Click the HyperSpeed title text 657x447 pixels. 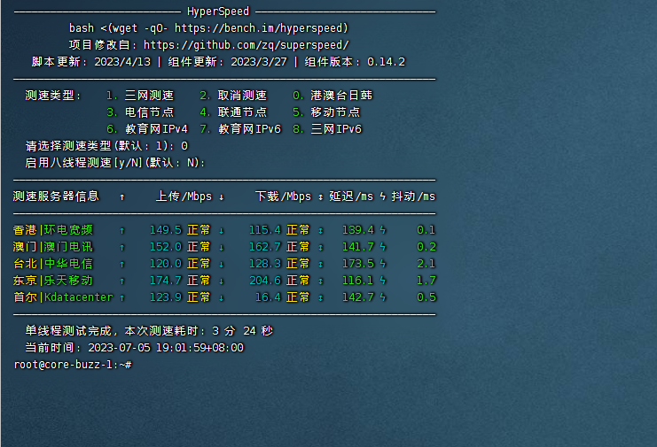coord(218,12)
